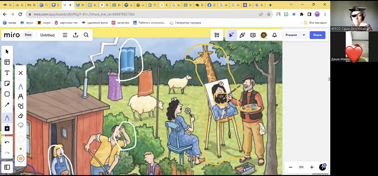Click the Undo arrow
The height and width of the screenshot is (176, 378).
pyautogui.click(x=7, y=142)
